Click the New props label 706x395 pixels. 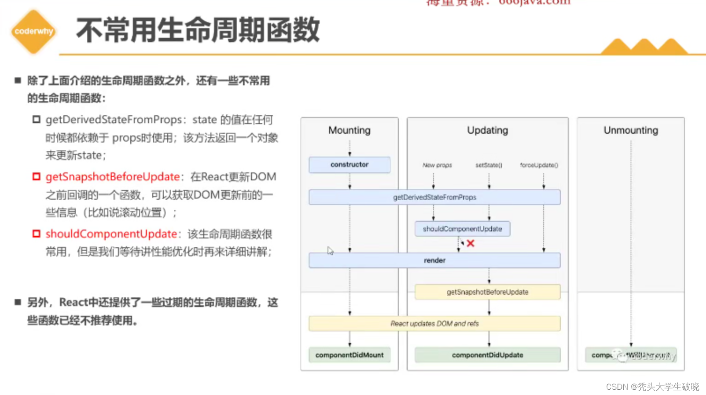[437, 165]
